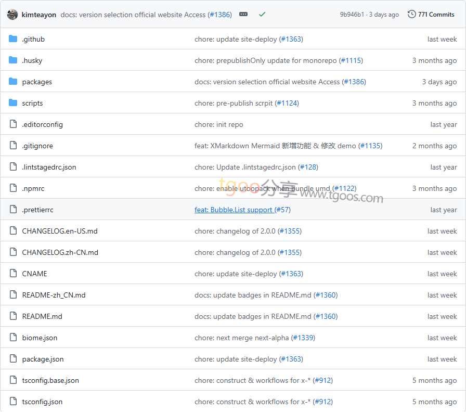Click the green checkmark status icon

(262, 15)
